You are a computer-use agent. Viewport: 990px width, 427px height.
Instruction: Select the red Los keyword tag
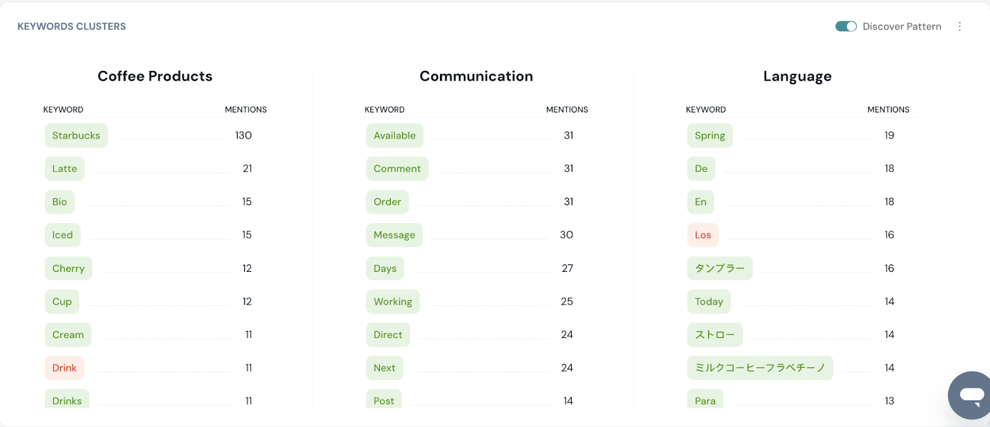703,235
